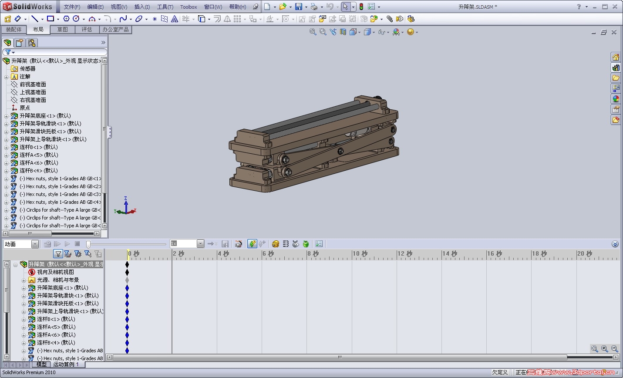
Task: Click the Motor icon in motion toolbar
Action: 275,244
